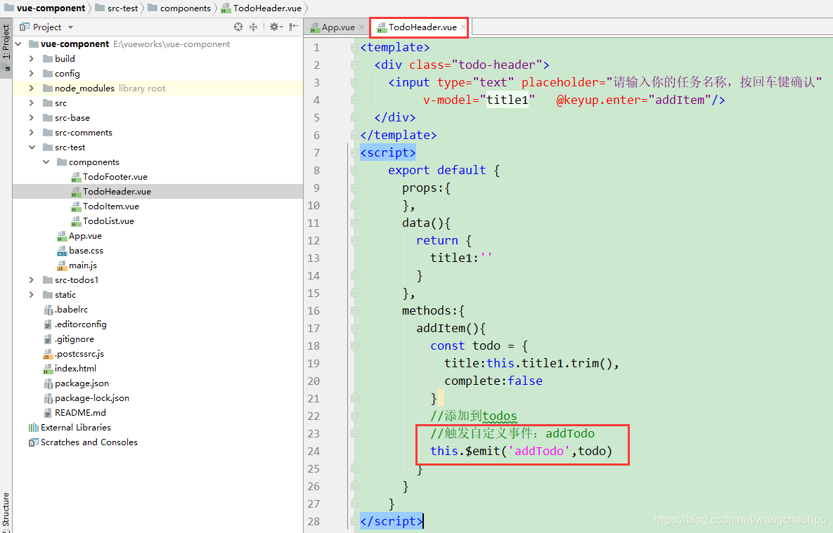Open the Structure tool window tab
The image size is (833, 533).
6,512
